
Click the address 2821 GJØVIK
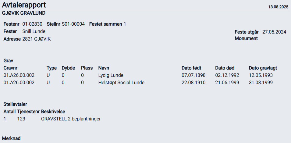[36, 39]
